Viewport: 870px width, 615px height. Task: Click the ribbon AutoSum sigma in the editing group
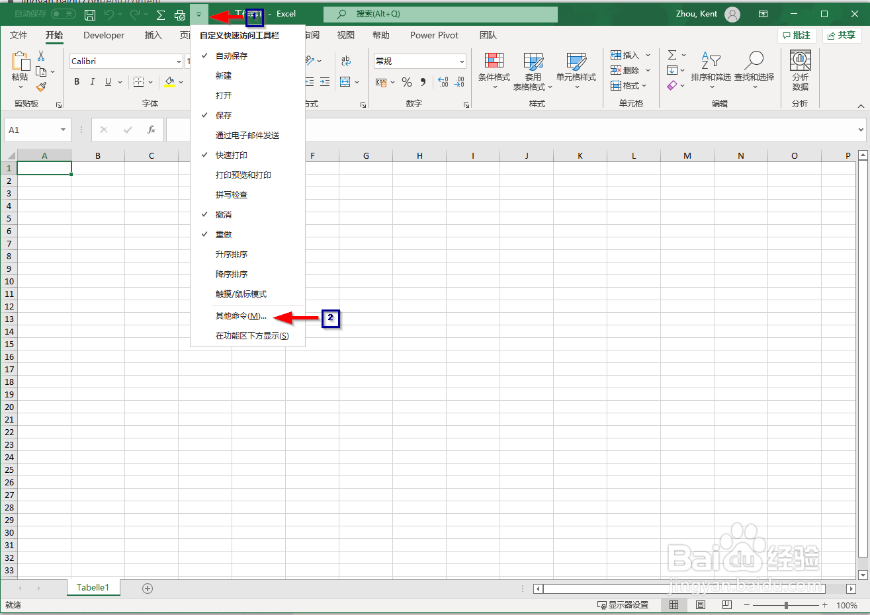click(x=672, y=55)
